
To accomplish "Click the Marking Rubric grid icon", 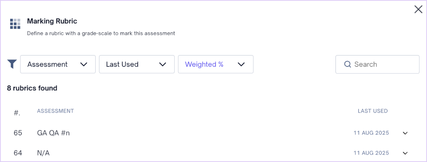I will pyautogui.click(x=15, y=24).
